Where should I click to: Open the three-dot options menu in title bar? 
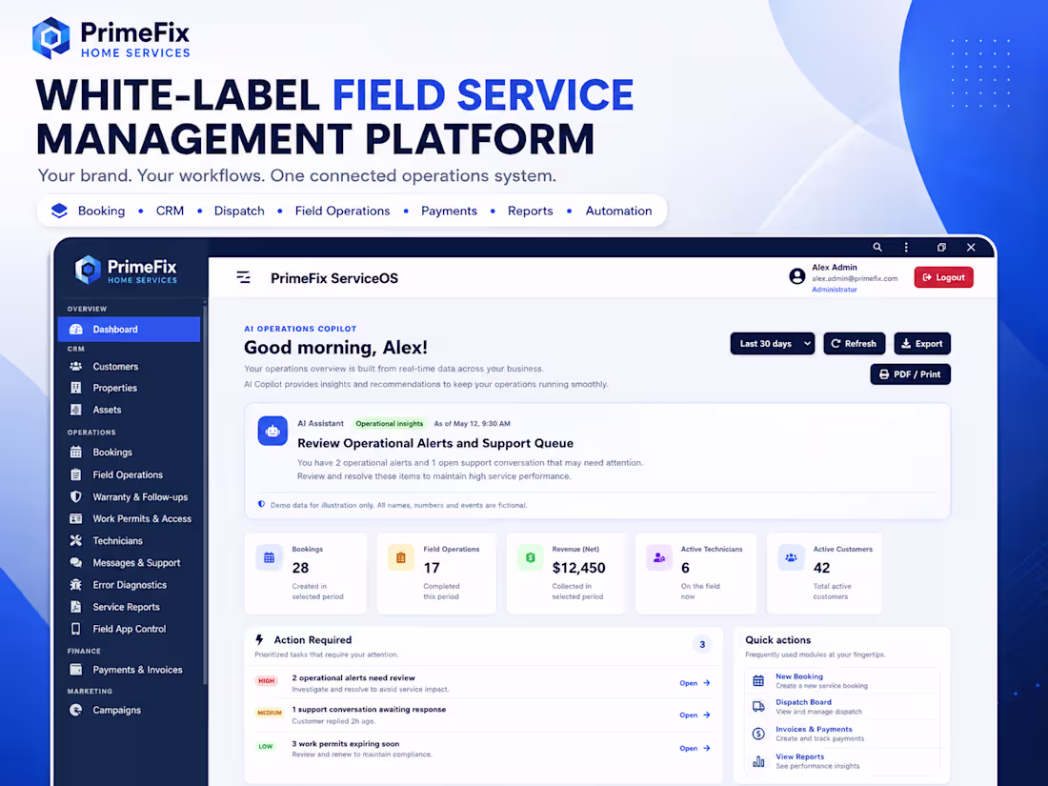click(906, 248)
